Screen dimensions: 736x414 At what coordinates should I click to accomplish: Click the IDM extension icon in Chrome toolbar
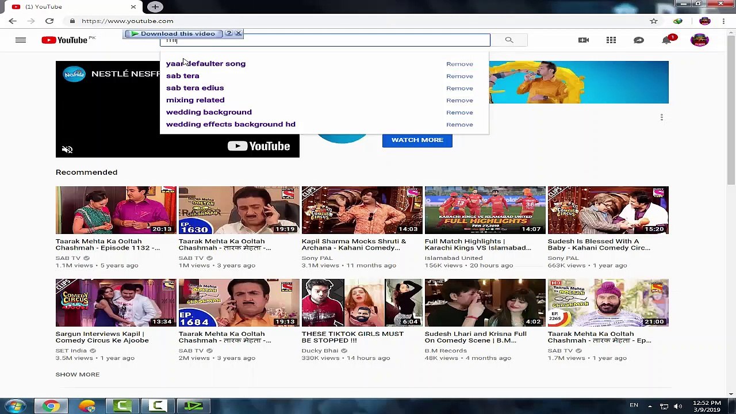pyautogui.click(x=678, y=21)
